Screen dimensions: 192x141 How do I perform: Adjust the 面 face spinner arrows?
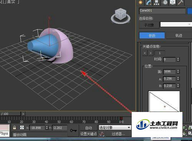(x=178, y=72)
